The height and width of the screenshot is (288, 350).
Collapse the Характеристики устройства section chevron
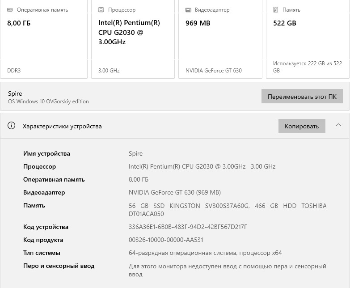pyautogui.click(x=338, y=125)
